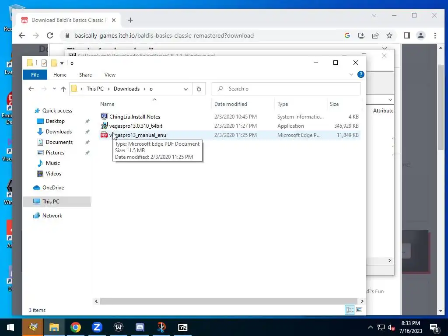Open Chrome tab search chevron
448x336 pixels.
tap(374, 15)
